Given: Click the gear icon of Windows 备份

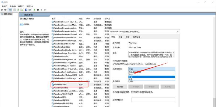Looking at the screenshot, I should tap(53, 97).
